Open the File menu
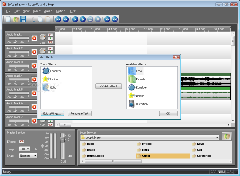Viewport: 240px width, 176px height. (x=8, y=11)
